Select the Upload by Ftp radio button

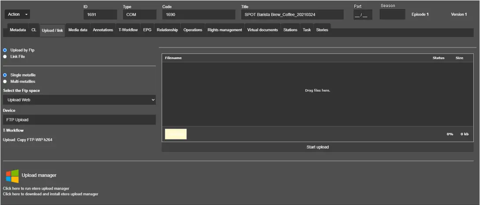pos(5,50)
